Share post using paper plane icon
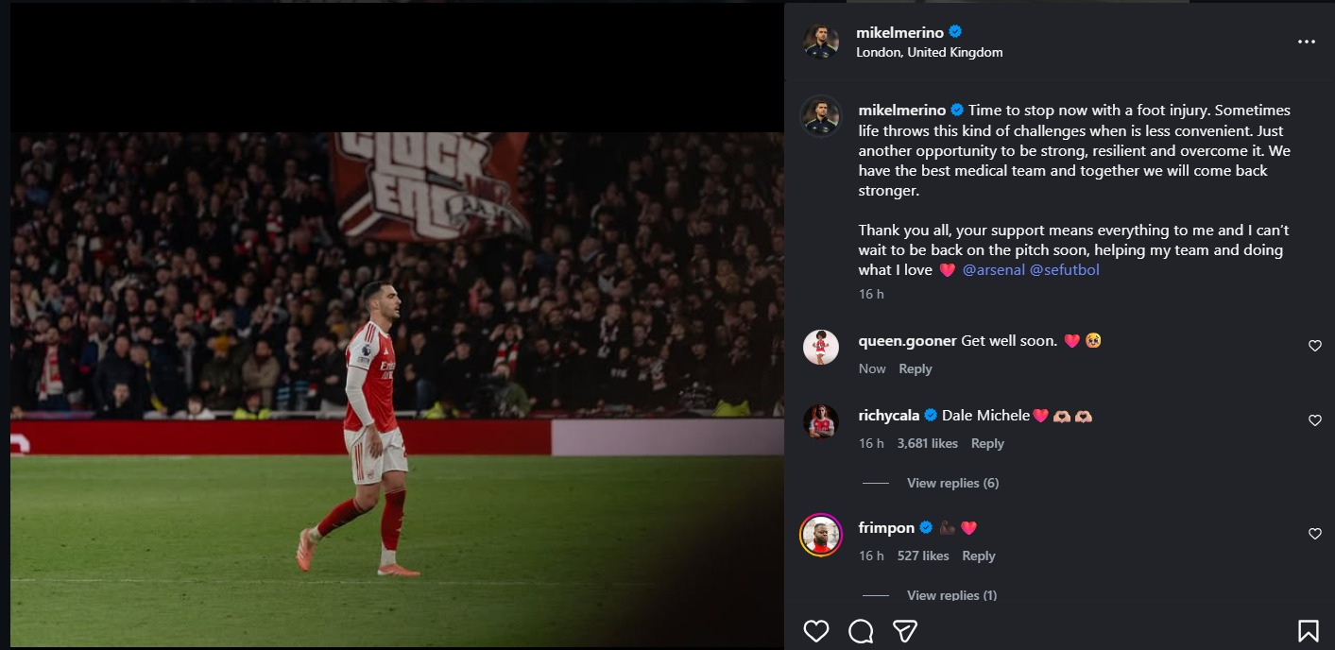Image resolution: width=1335 pixels, height=650 pixels. [905, 631]
